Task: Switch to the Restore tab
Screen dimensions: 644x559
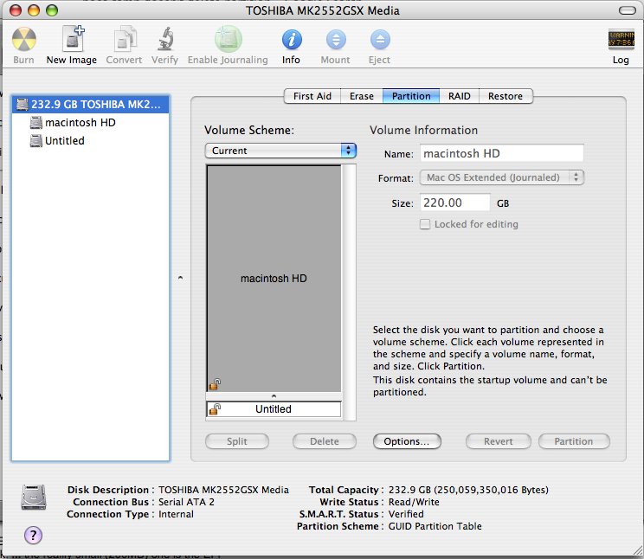Action: pos(506,96)
